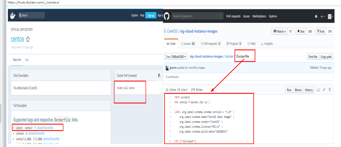Star the centos repository on Docker Hub
The width and height of the screenshot is (341, 147).
point(28,39)
